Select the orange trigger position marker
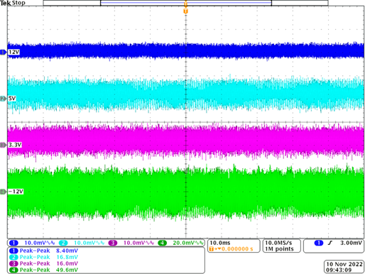 [185, 11]
